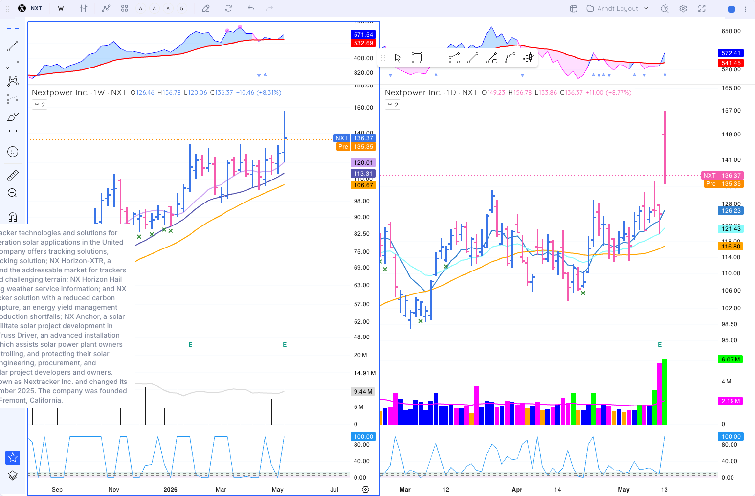The image size is (755, 496).
Task: Select crosshair in floating toolbar
Action: (x=436, y=58)
